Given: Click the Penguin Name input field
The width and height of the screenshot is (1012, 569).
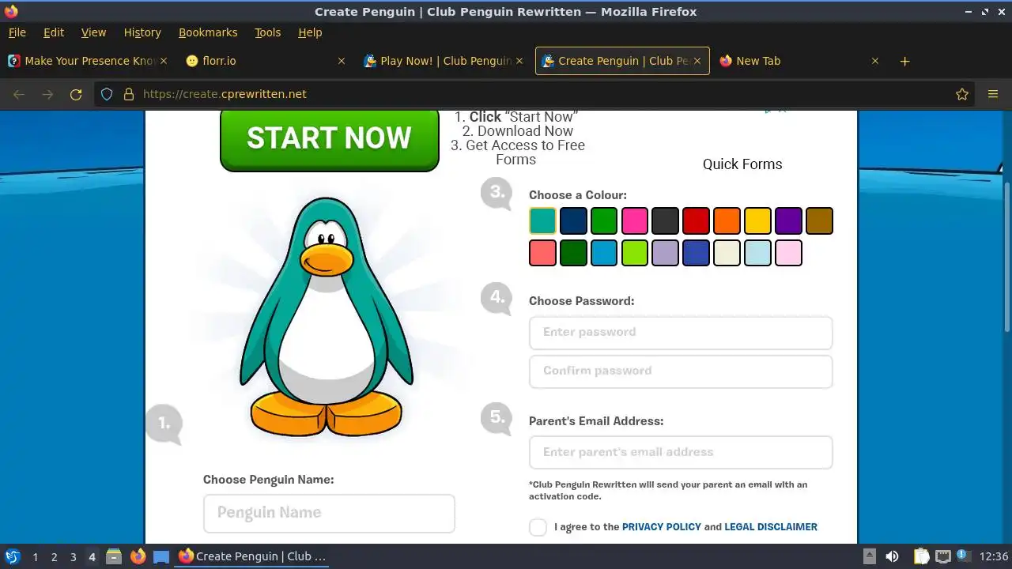Looking at the screenshot, I should [329, 514].
